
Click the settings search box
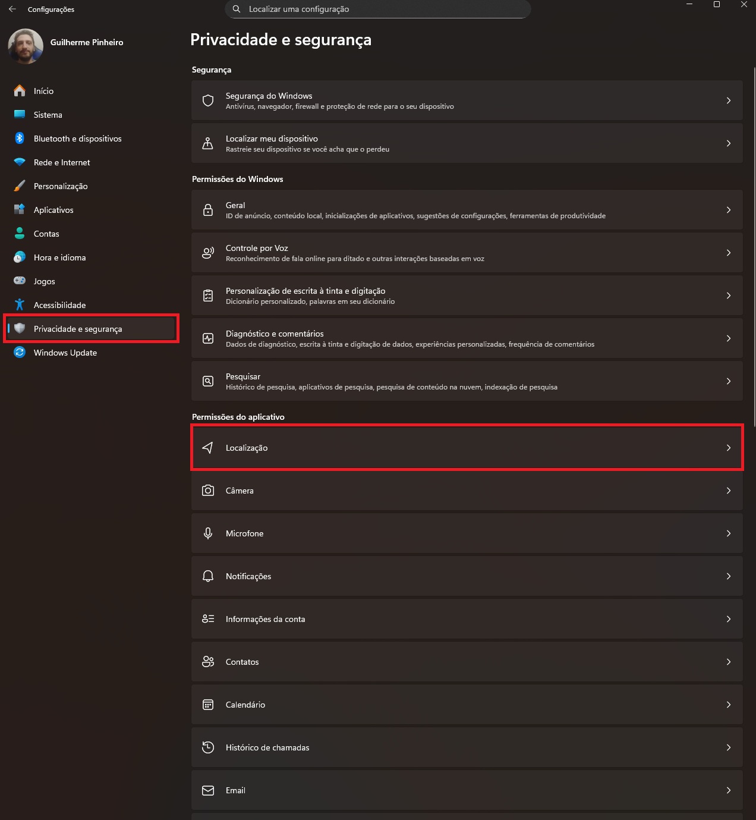(377, 9)
